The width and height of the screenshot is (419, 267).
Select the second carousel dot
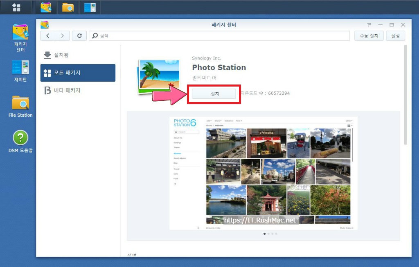[x=268, y=234]
